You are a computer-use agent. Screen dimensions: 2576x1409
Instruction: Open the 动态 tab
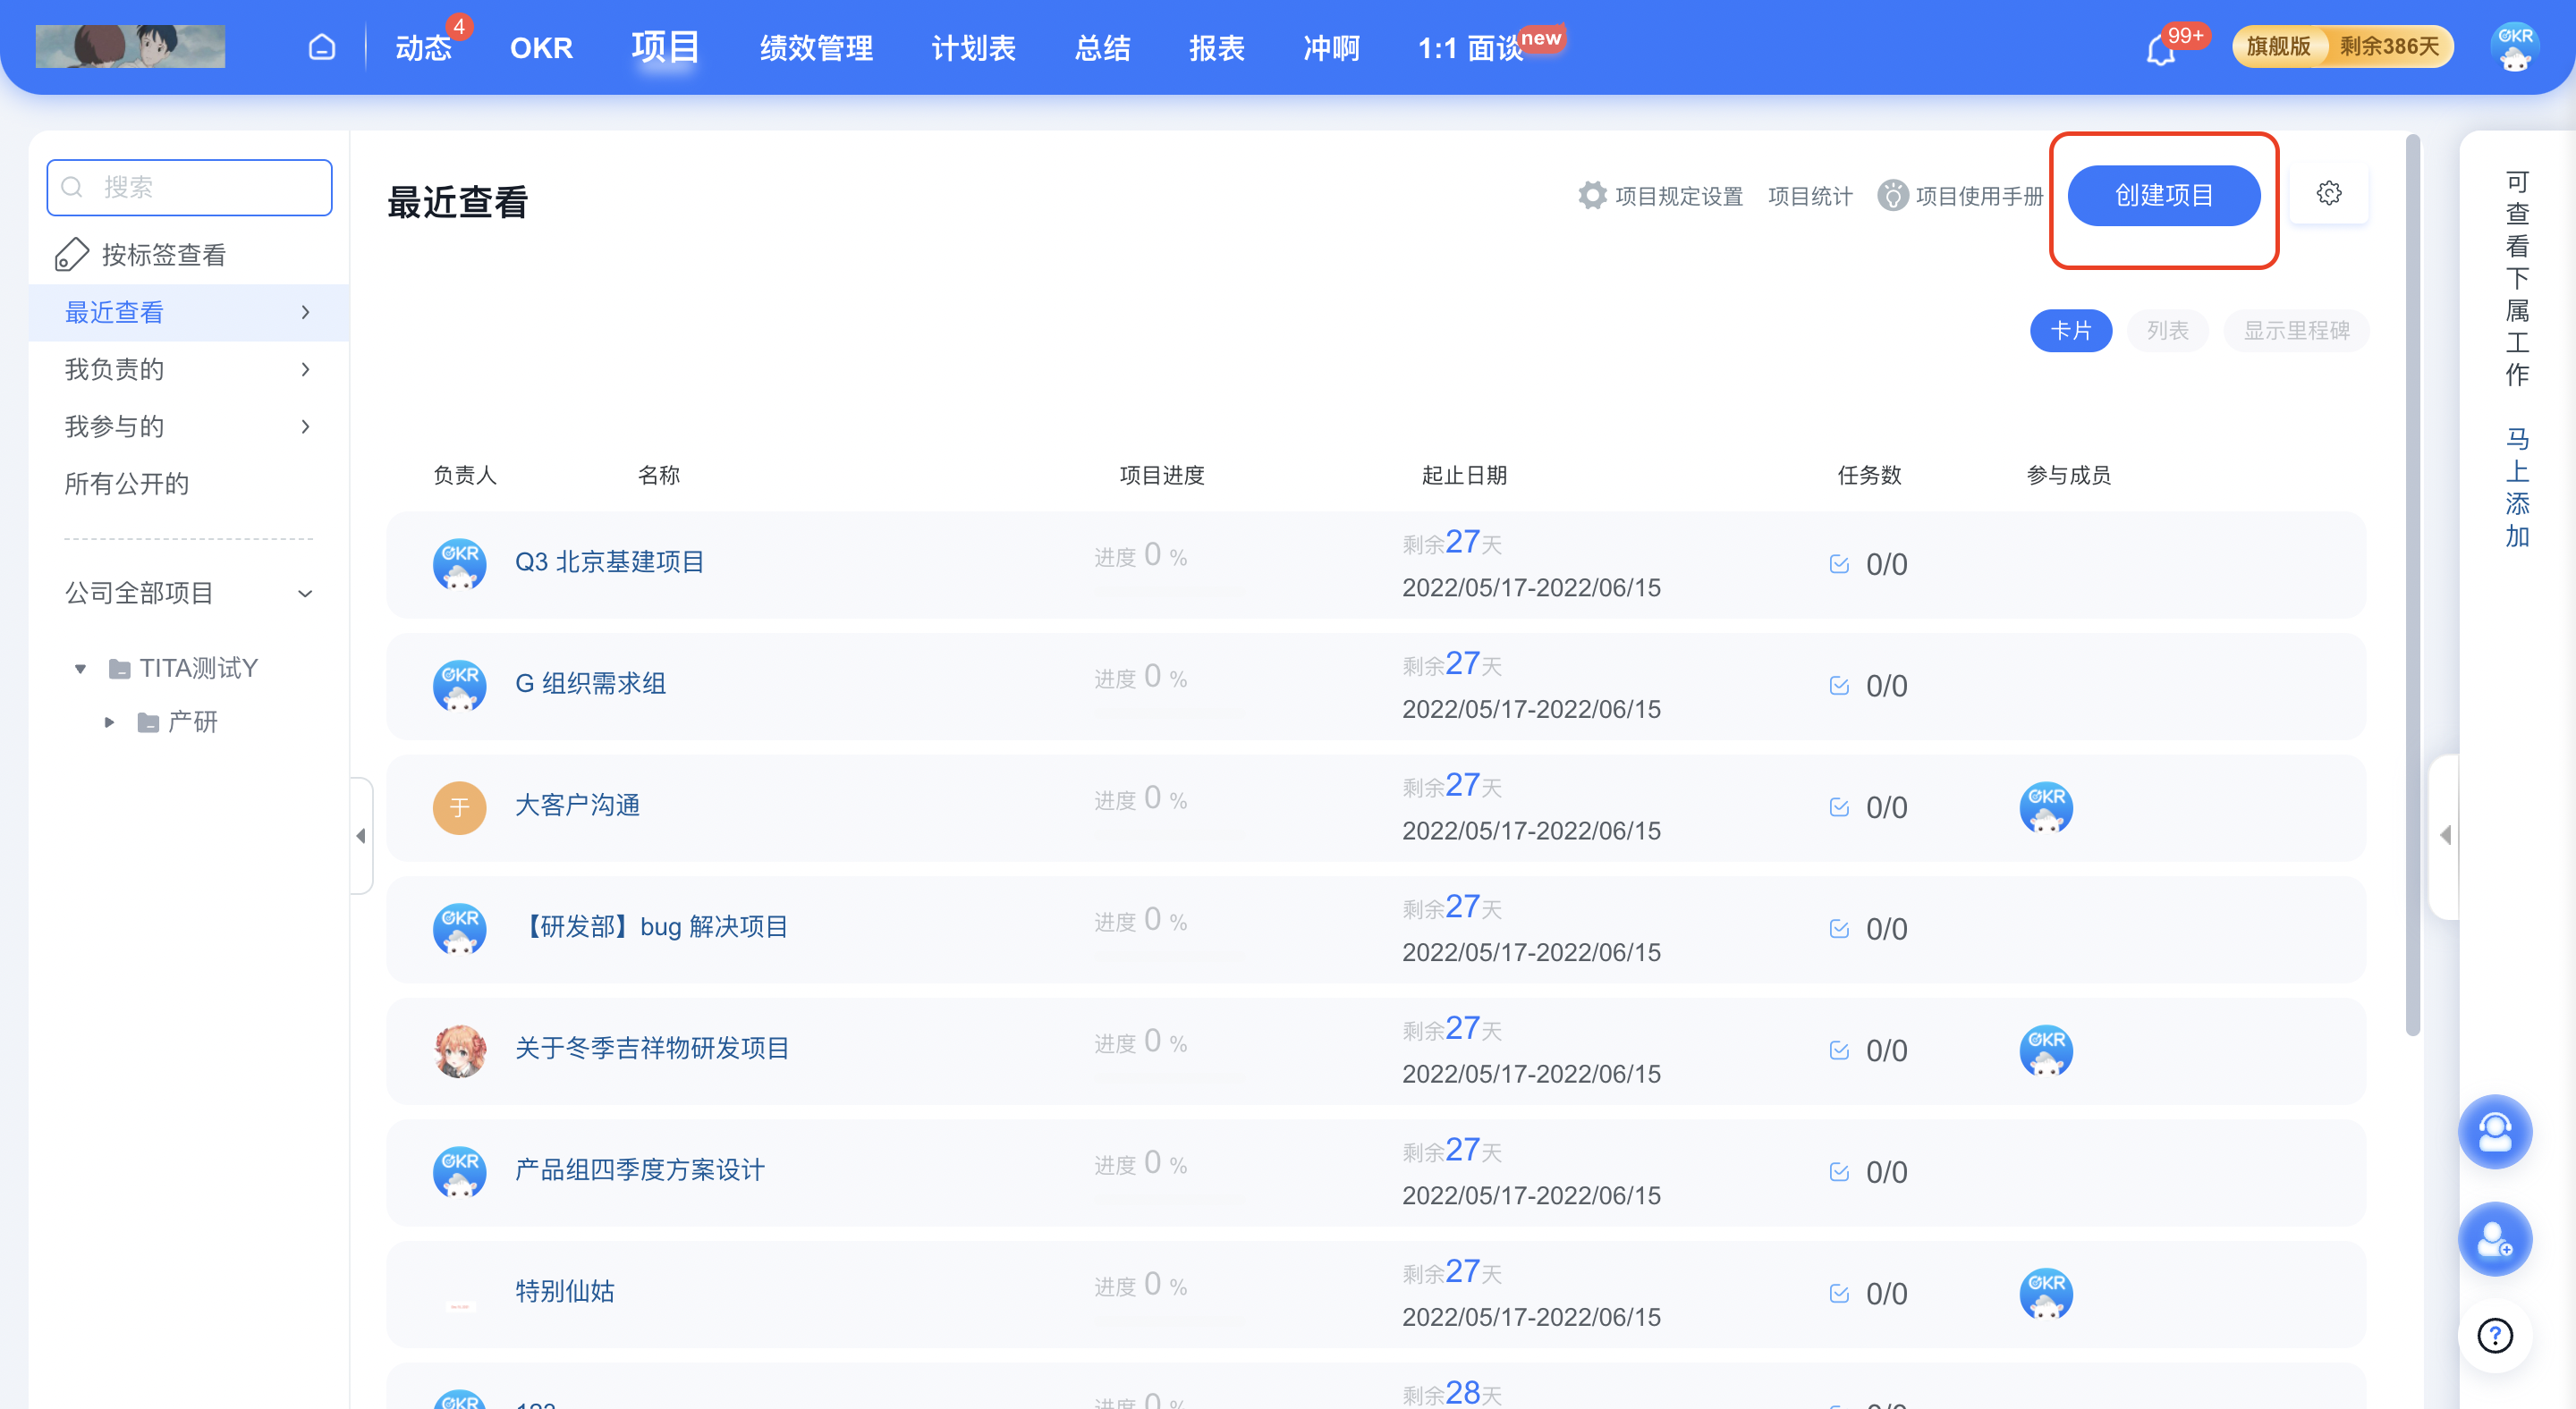click(x=423, y=47)
